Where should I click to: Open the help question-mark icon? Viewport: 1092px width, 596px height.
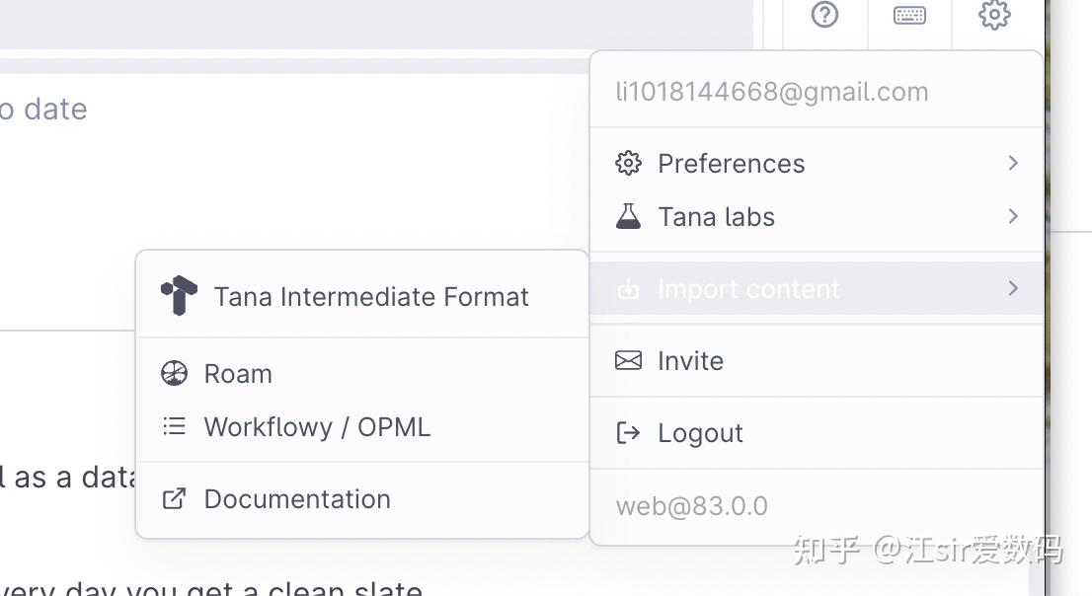click(x=824, y=15)
